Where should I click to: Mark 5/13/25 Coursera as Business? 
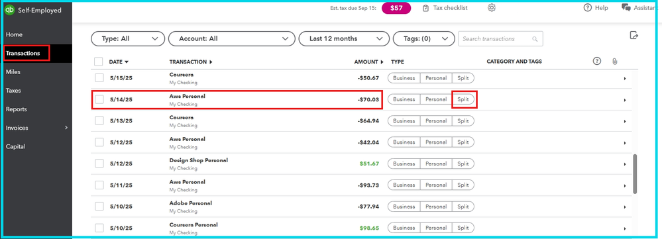point(404,121)
